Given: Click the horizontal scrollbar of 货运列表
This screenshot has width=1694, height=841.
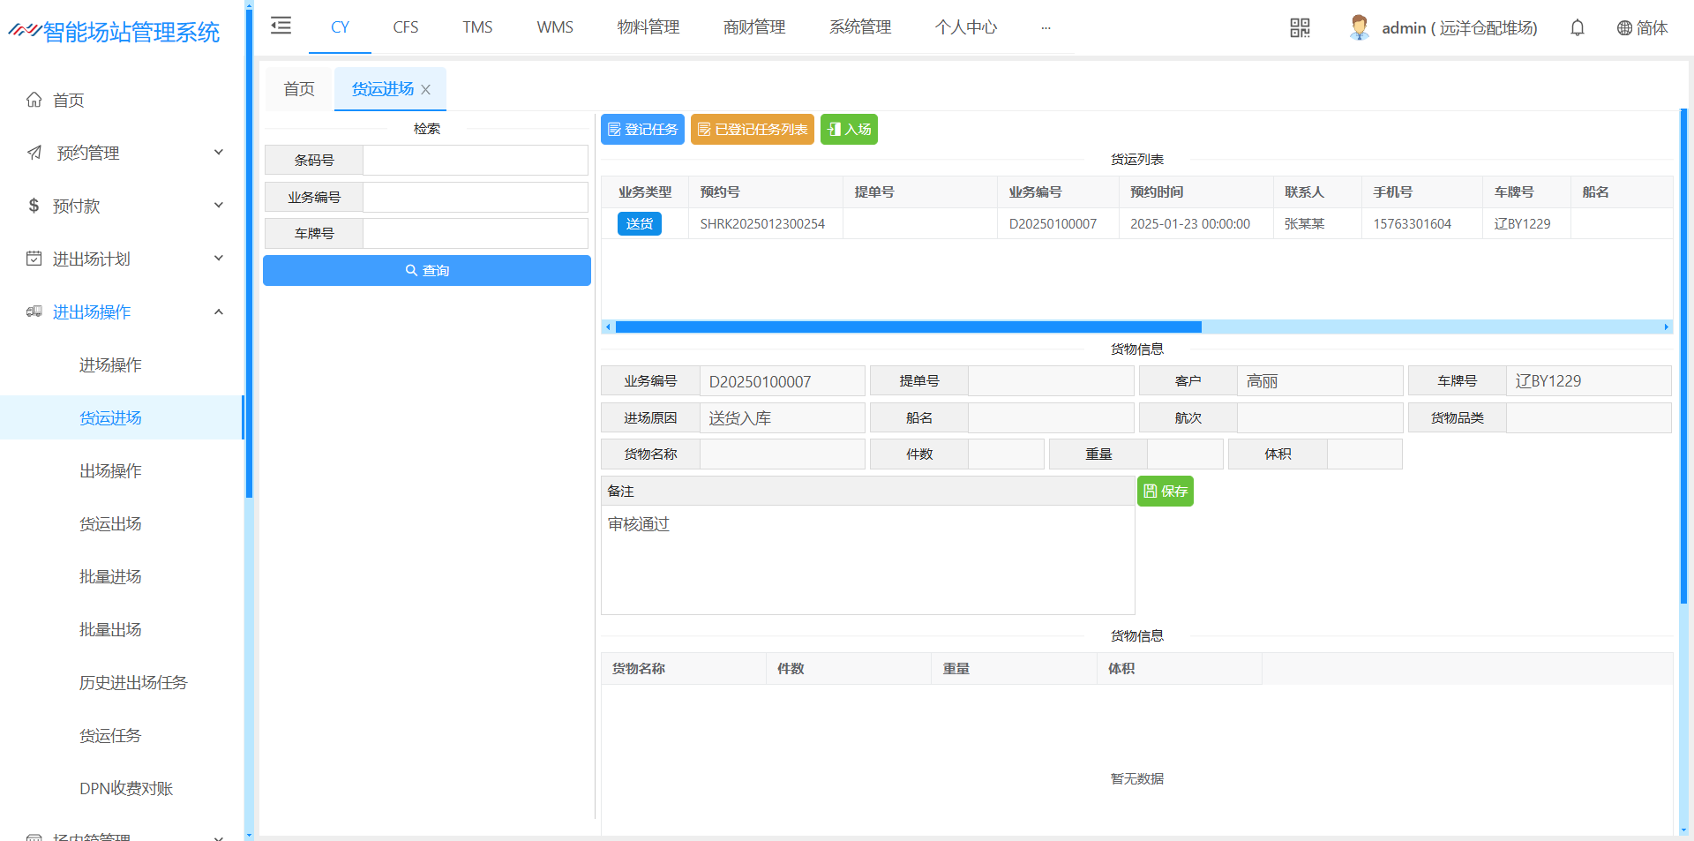Looking at the screenshot, I should pos(908,327).
